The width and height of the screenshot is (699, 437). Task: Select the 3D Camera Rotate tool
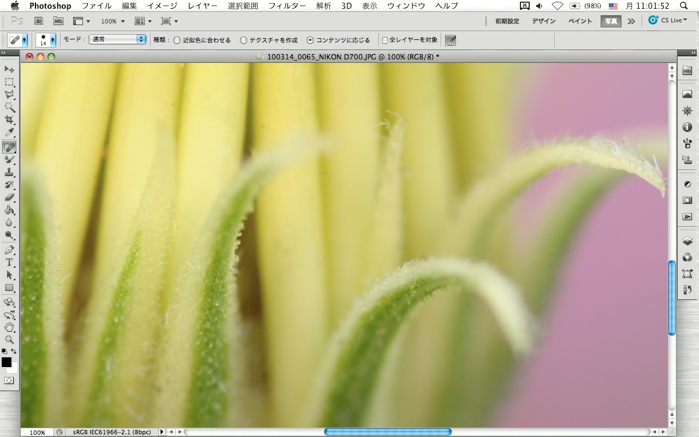point(9,315)
